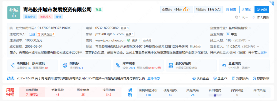Click 认领企业 claim company
Image resolution: width=277 pixels, height=101 pixels.
(201, 78)
